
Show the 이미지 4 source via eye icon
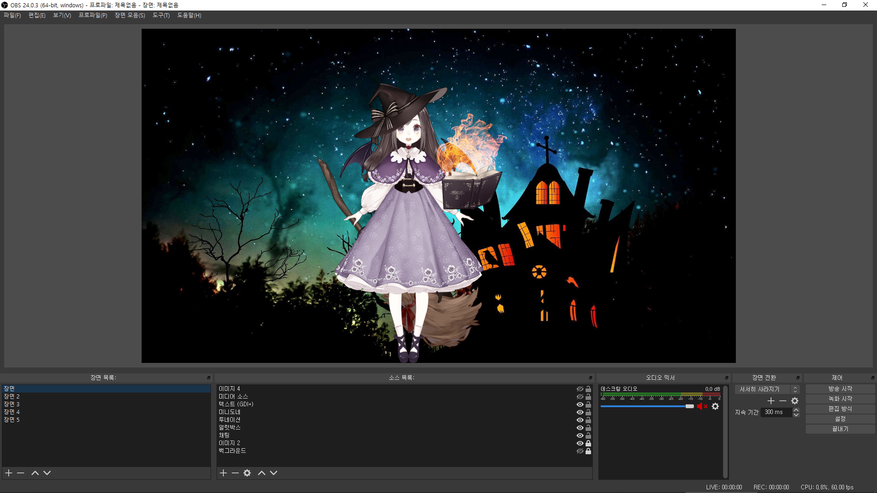[580, 389]
